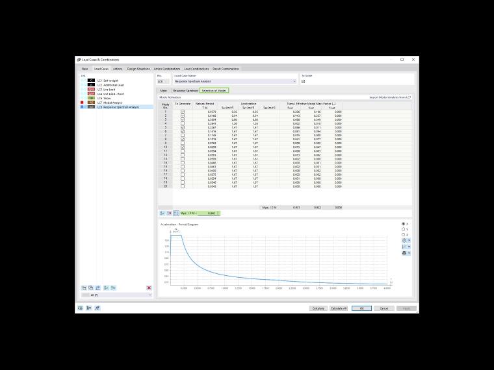Screen dimensions: 494x370
Task: Select LC7 Modal Analysis in the list
Action: click(x=117, y=103)
